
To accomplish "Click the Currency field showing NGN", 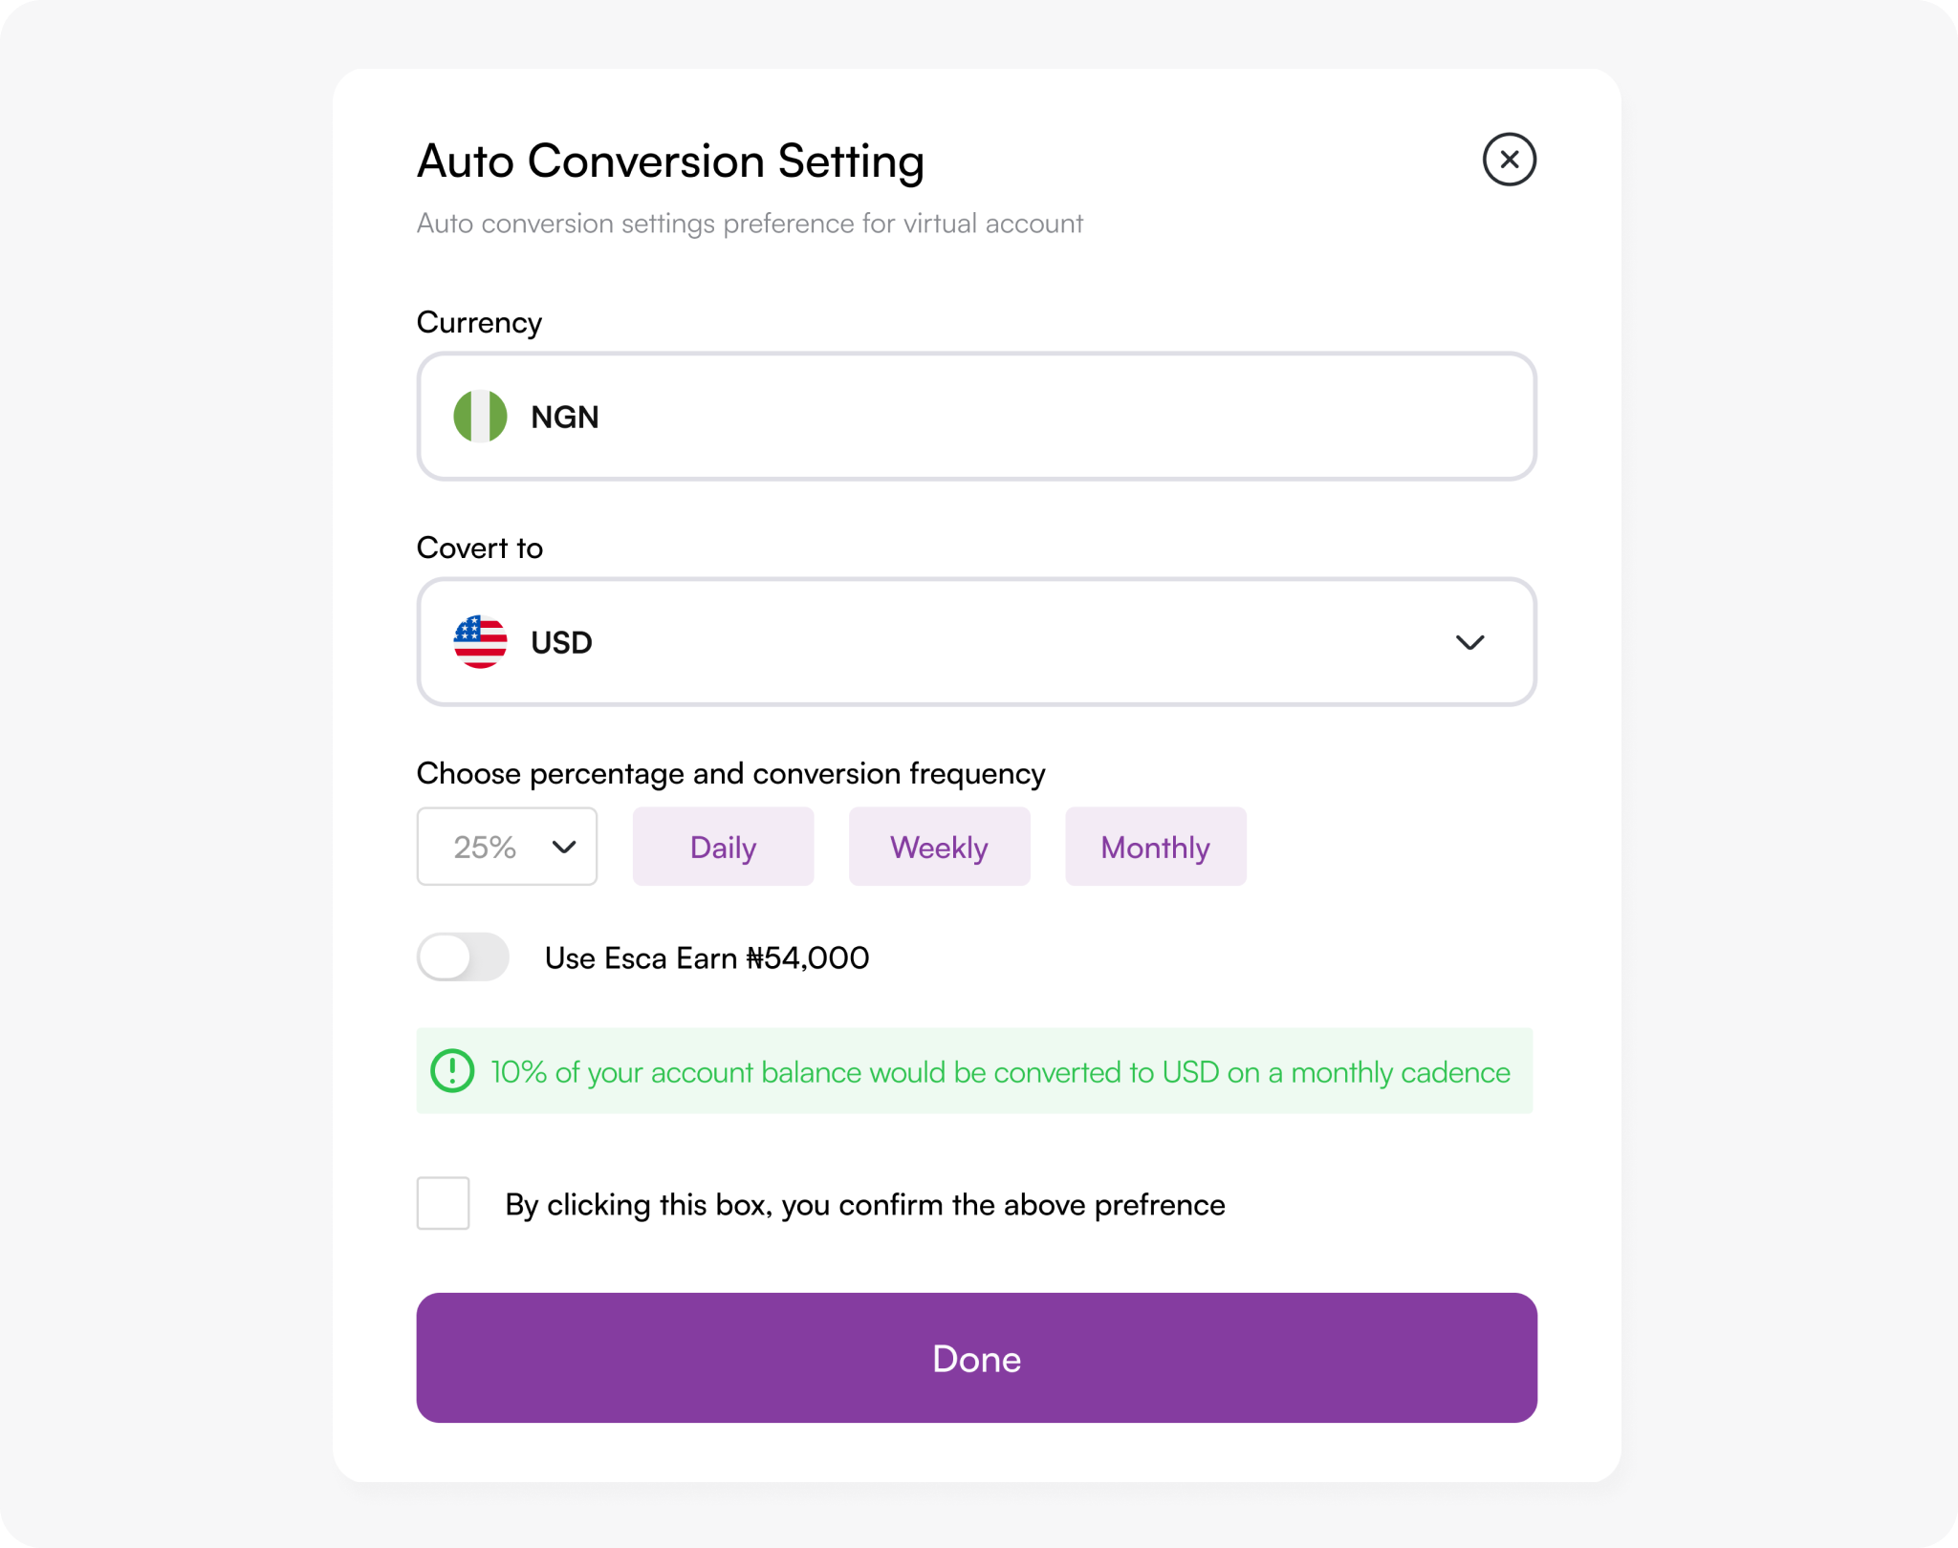I will point(975,417).
